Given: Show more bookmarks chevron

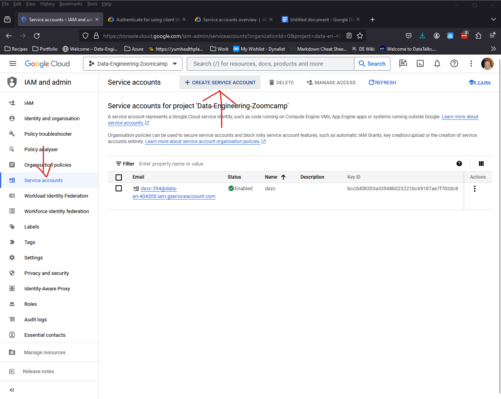Looking at the screenshot, I should click(493, 49).
